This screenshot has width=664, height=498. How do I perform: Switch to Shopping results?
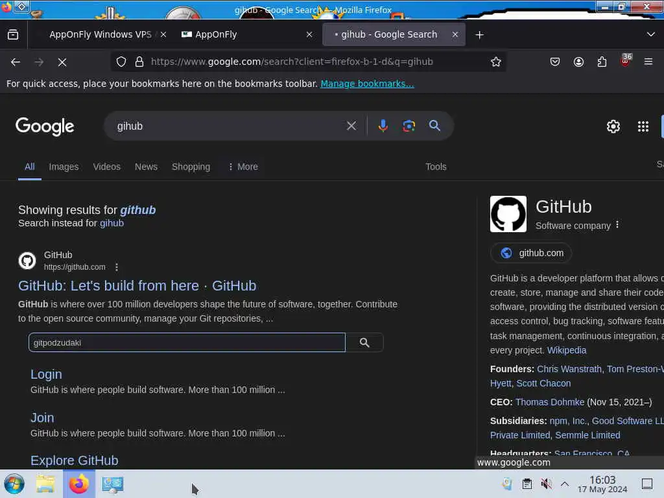pos(191,167)
